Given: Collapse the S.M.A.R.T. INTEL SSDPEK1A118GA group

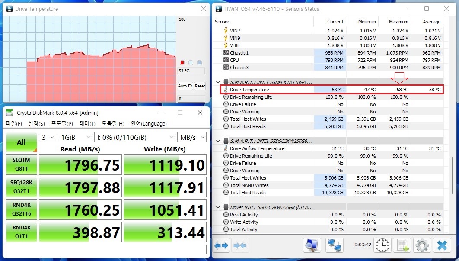Looking at the screenshot, I should (x=218, y=82).
